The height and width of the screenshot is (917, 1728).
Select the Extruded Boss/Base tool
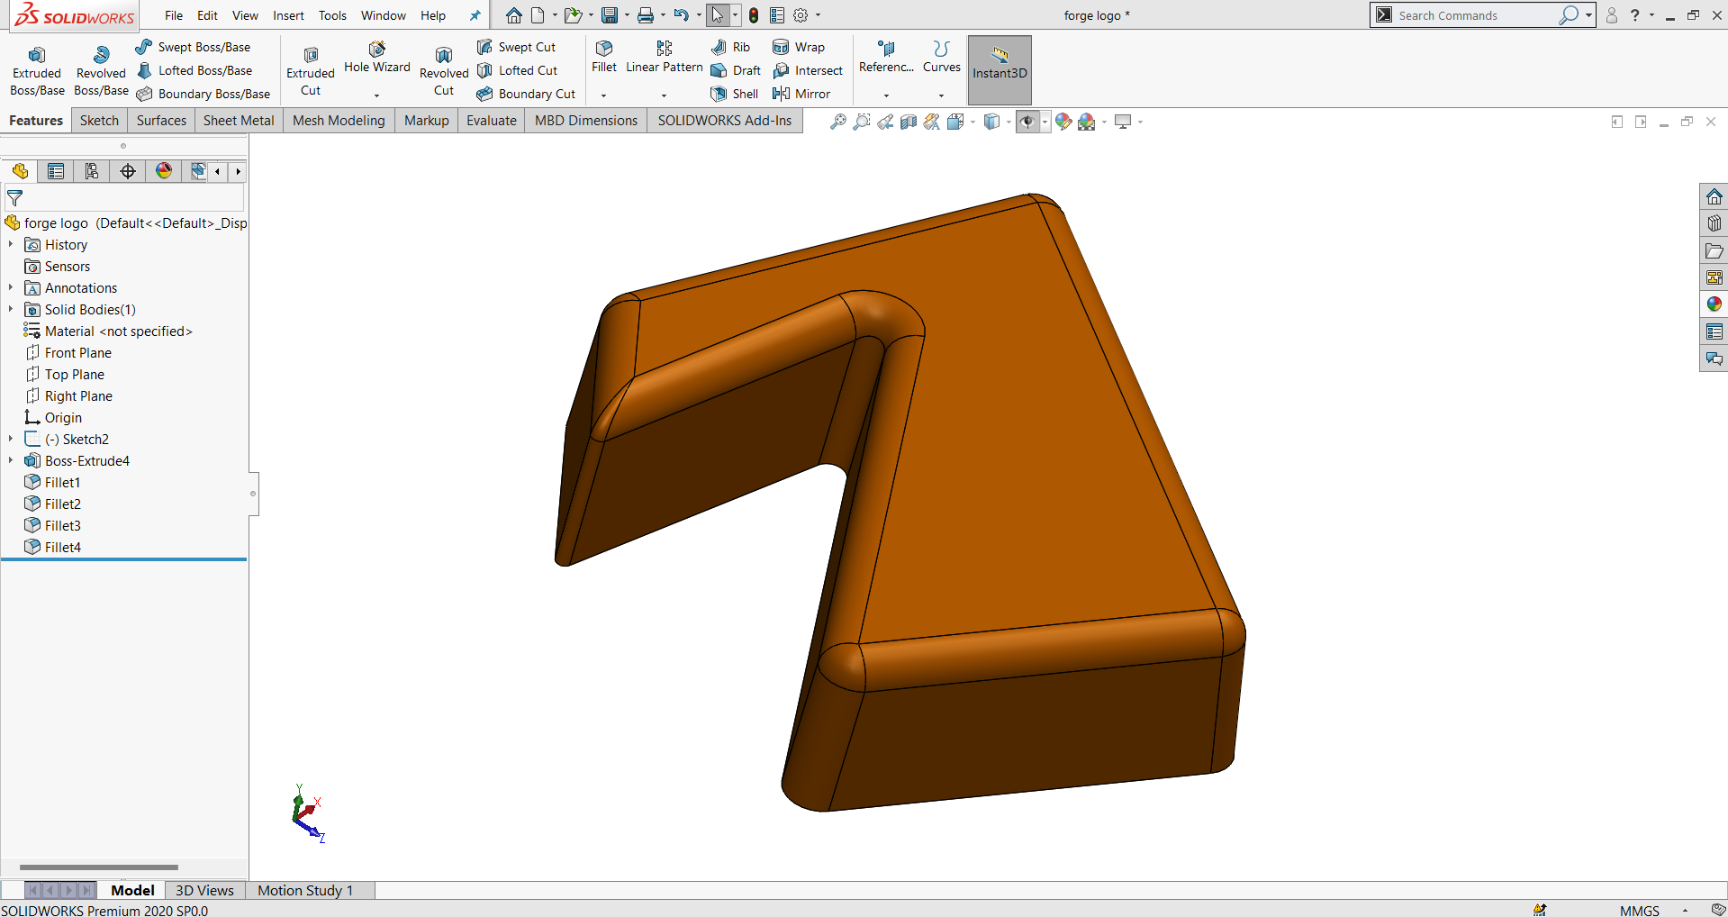[x=37, y=70]
